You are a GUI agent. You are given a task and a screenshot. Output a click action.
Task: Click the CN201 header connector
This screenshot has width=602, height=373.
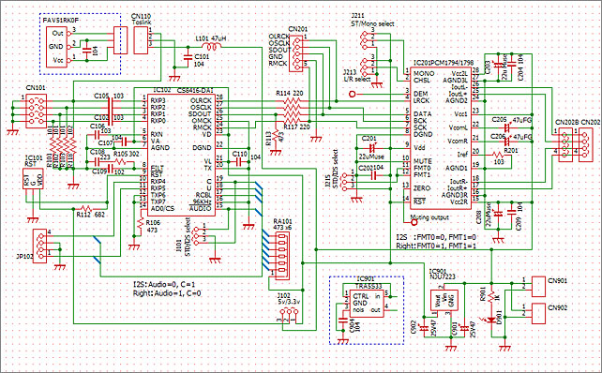tap(295, 53)
